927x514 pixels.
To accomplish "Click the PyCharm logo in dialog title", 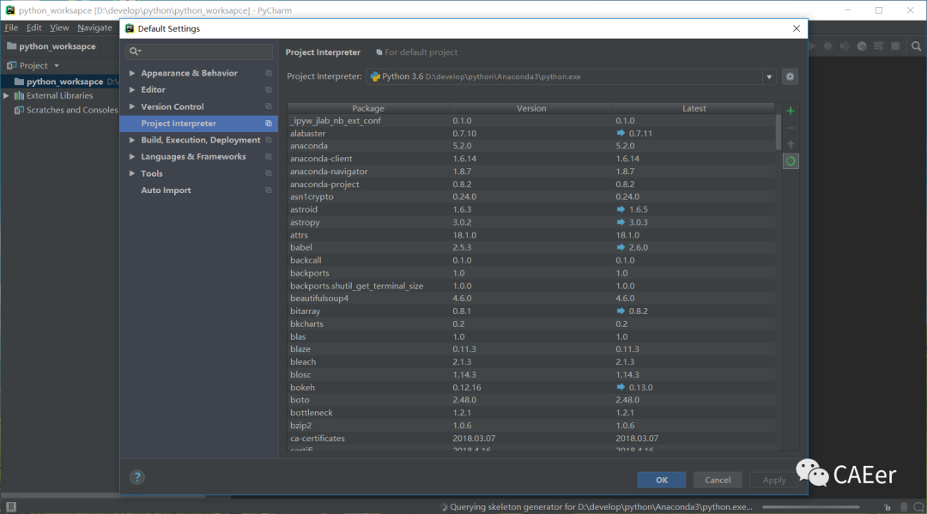I will (130, 28).
